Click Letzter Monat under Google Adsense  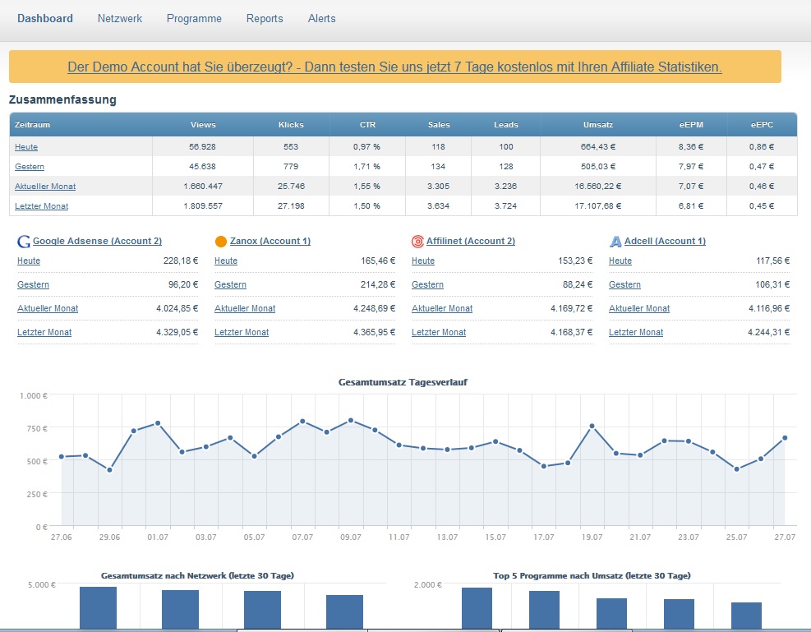[44, 332]
